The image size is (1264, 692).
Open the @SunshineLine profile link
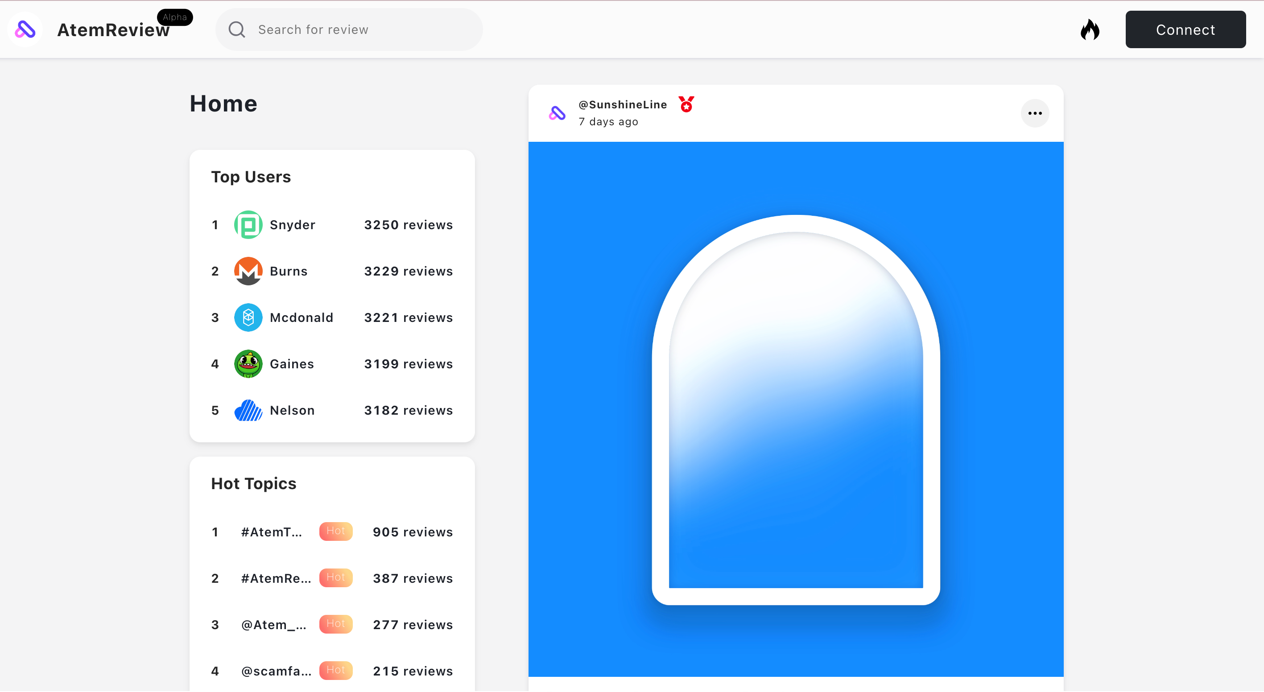pyautogui.click(x=622, y=104)
